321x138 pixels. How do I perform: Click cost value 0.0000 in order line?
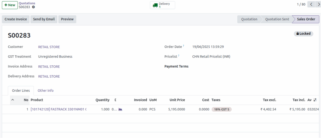[x=204, y=110]
